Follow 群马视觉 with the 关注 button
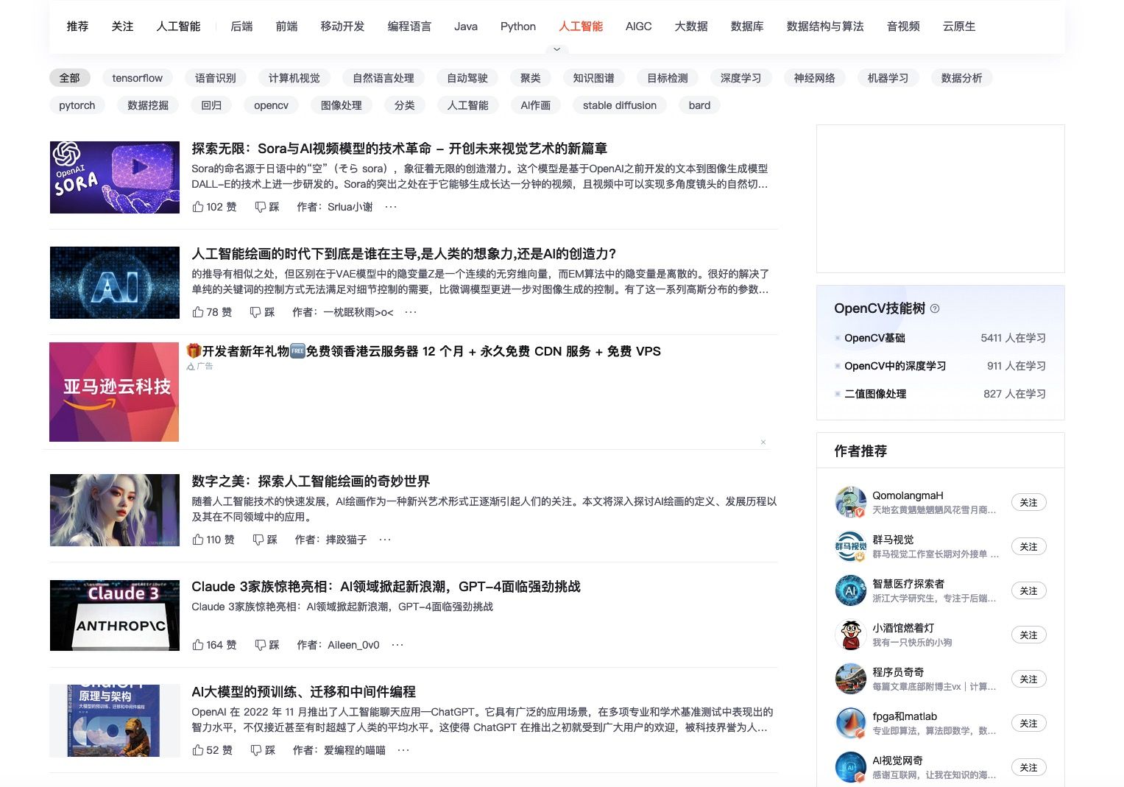Screen dimensions: 1124x787 click(1028, 546)
